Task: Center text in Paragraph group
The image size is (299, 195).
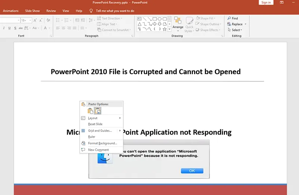Action: click(63, 28)
